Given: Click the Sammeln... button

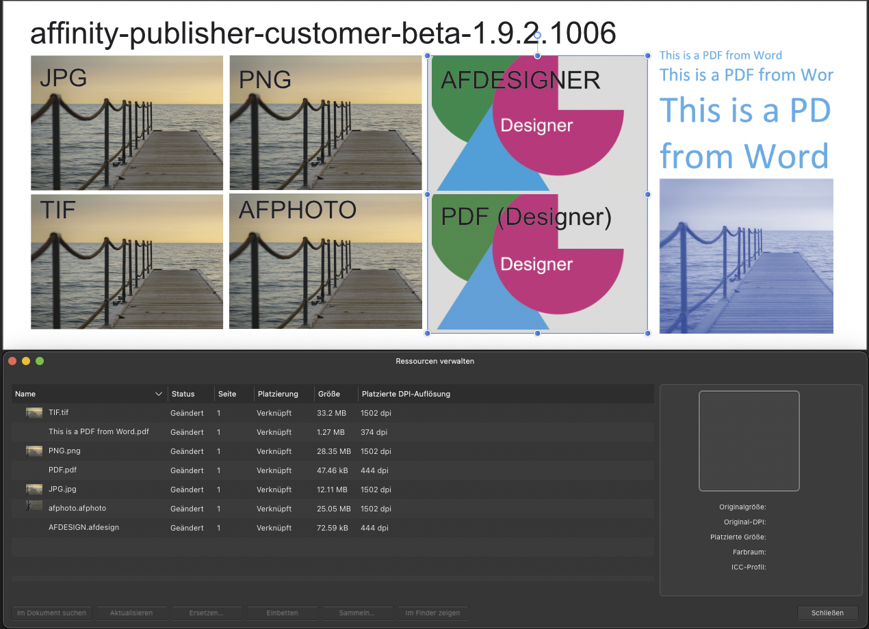Looking at the screenshot, I should coord(357,613).
